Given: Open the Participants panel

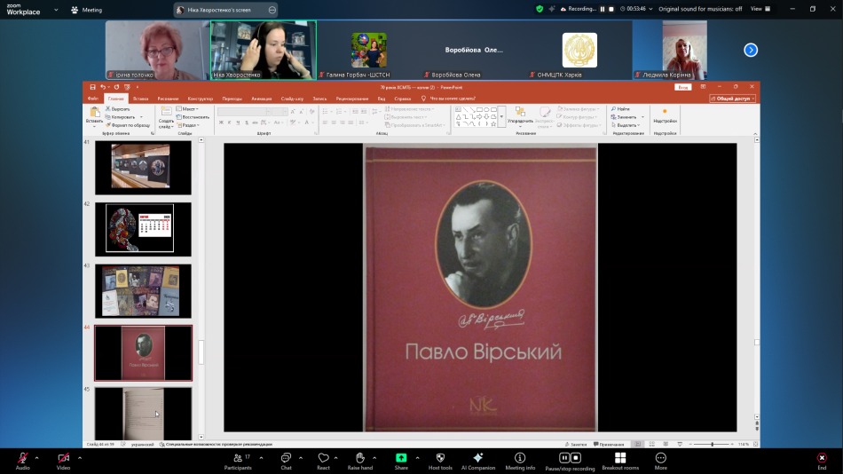Looking at the screenshot, I should pyautogui.click(x=237, y=459).
